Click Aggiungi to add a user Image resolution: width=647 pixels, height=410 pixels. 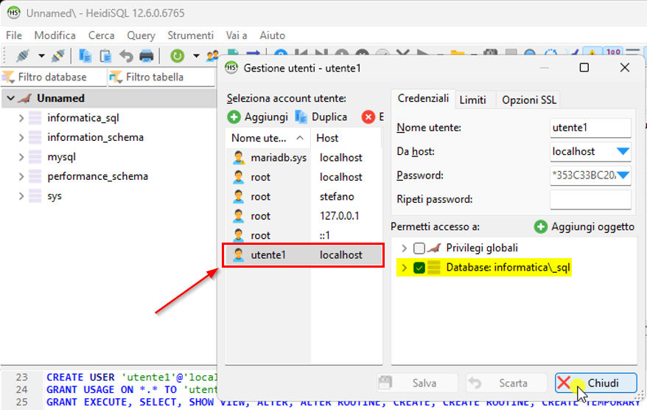[257, 117]
